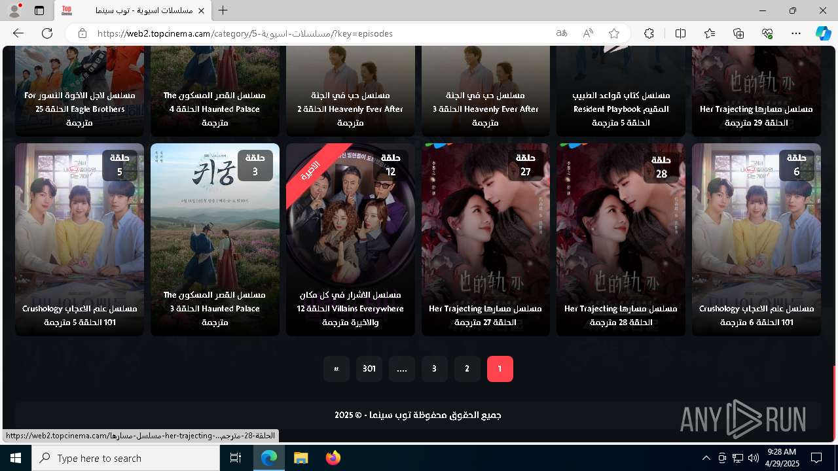View site information lock icon

click(82, 33)
